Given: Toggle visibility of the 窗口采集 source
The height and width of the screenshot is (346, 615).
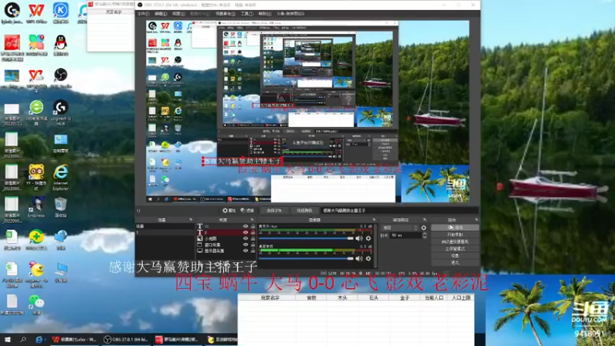Looking at the screenshot, I should [x=245, y=245].
